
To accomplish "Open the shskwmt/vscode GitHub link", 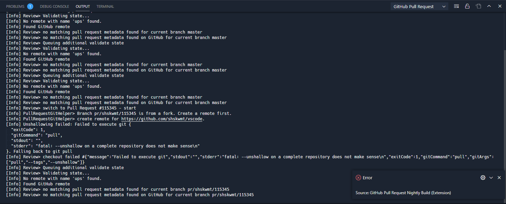I will (x=162, y=119).
